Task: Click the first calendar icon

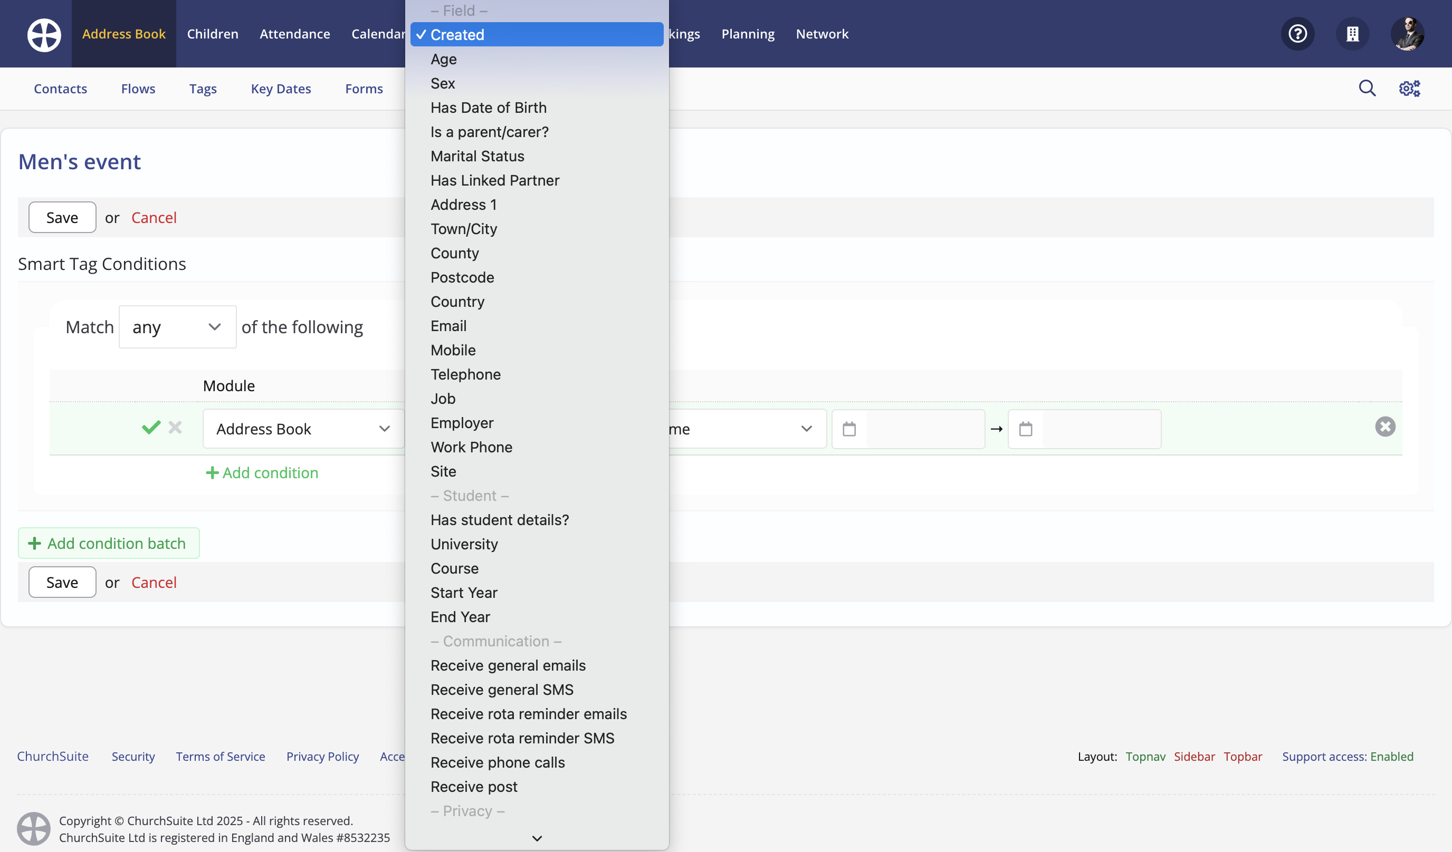Action: tap(849, 429)
